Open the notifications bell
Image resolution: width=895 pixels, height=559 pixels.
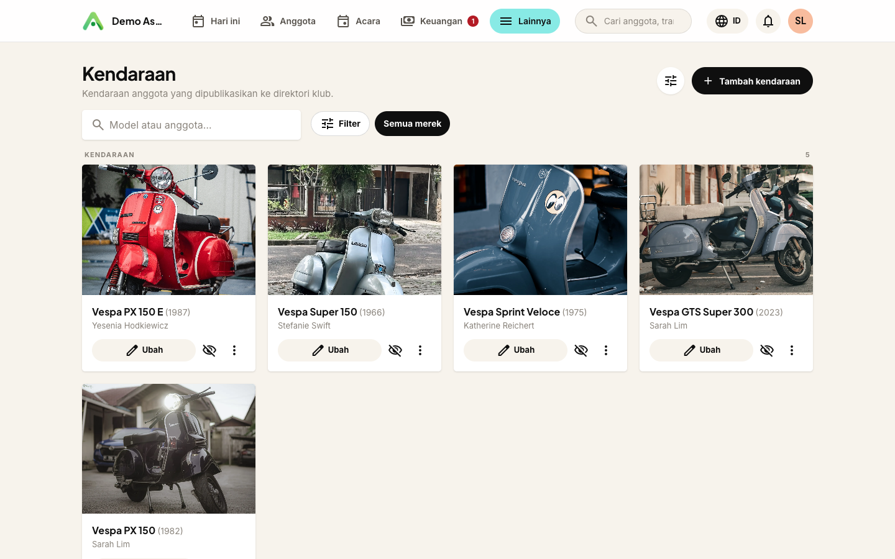tap(768, 21)
